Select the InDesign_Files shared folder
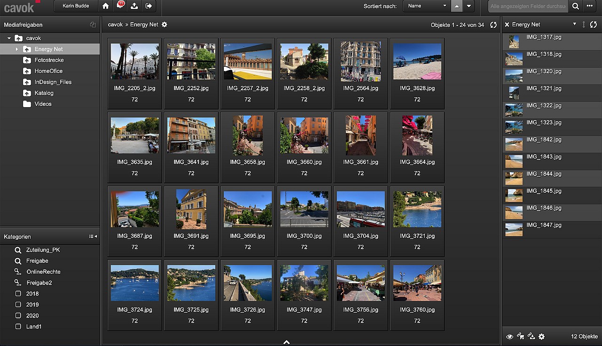Viewport: 602px width, 346px height. click(x=53, y=82)
